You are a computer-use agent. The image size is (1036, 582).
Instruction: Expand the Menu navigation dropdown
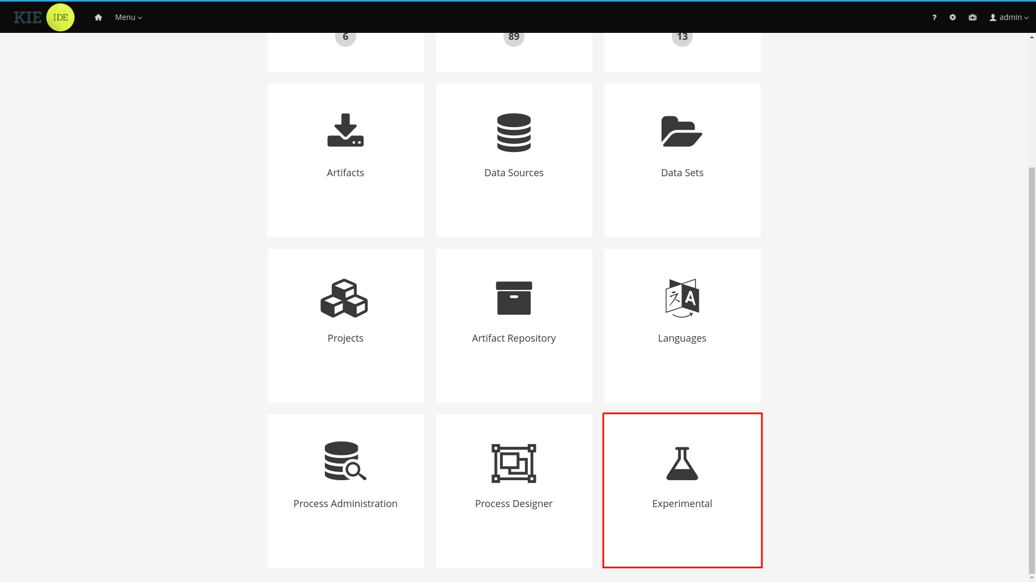click(x=128, y=17)
